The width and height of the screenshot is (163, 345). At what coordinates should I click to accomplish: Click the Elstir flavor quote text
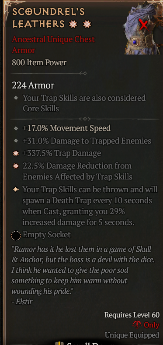tap(83, 275)
